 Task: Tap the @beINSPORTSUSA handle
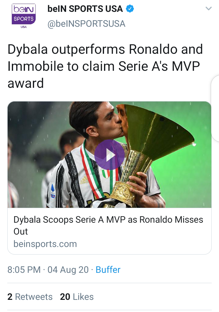pyautogui.click(x=86, y=24)
